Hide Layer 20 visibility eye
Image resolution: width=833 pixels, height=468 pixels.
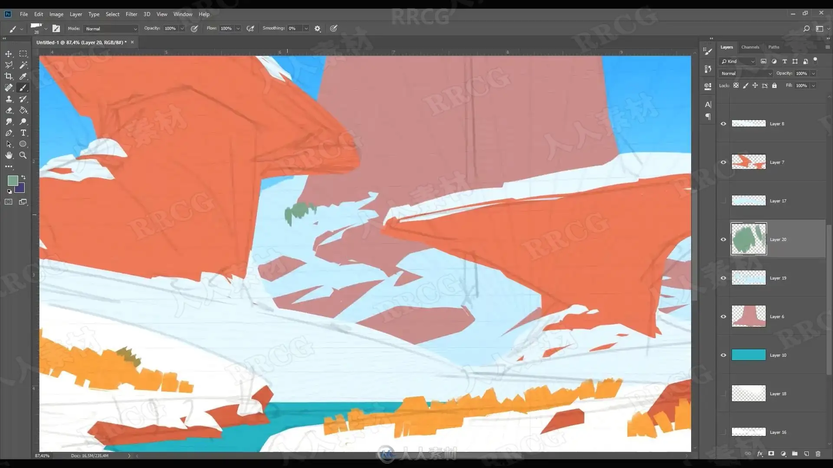(723, 240)
